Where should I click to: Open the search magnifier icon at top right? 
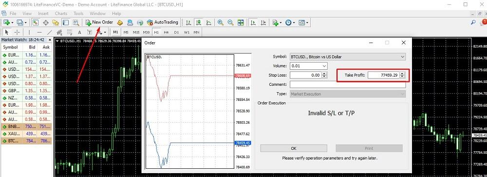(x=473, y=22)
